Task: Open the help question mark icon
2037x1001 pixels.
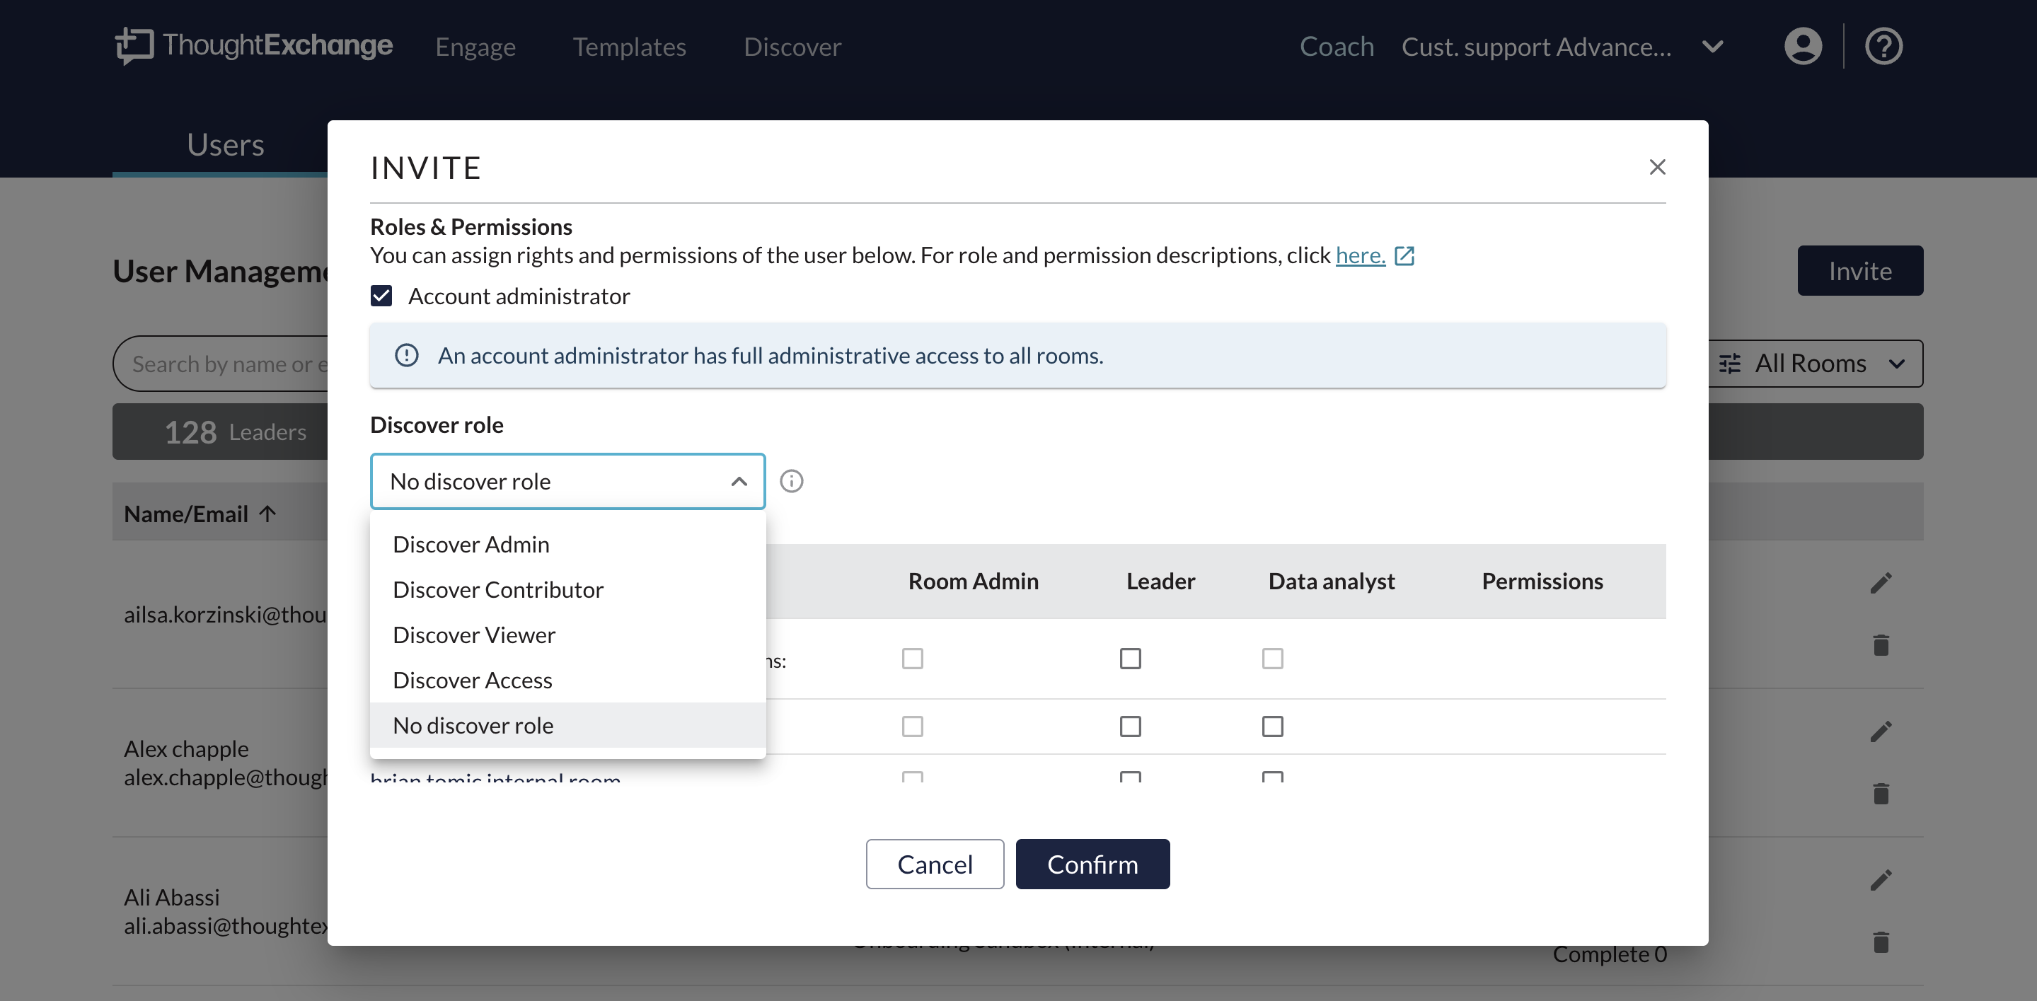Action: point(1883,46)
